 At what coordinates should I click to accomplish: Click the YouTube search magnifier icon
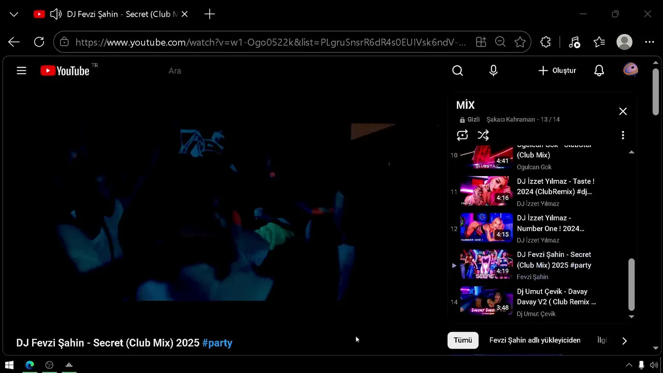[457, 70]
